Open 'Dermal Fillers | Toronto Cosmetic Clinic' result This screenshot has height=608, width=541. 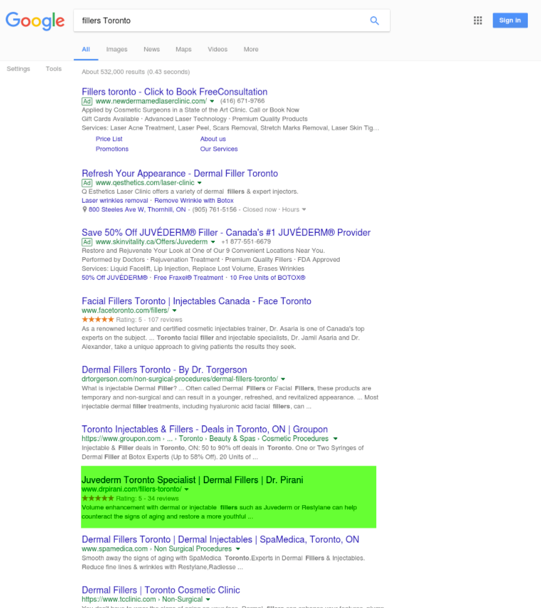[x=161, y=590]
